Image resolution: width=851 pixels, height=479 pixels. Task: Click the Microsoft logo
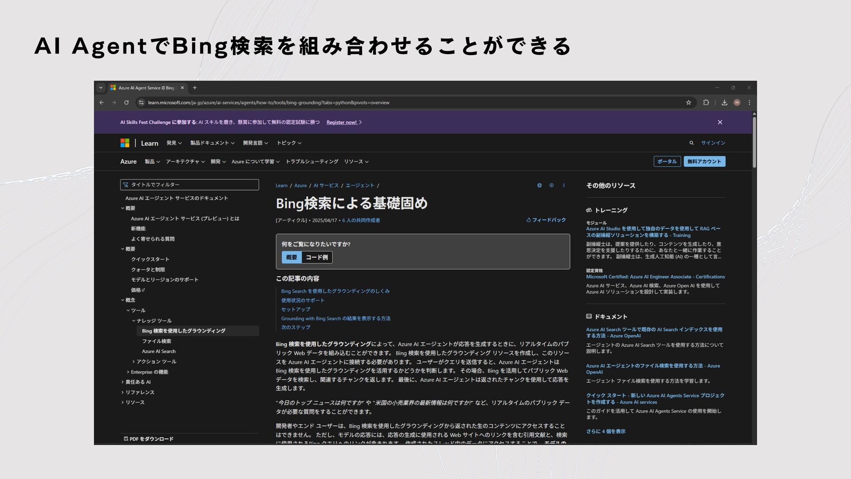[x=125, y=143]
